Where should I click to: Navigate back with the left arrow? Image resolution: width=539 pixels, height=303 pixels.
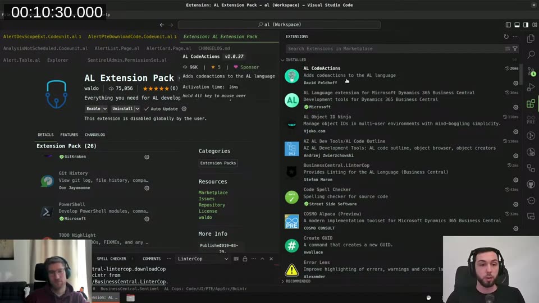[162, 25]
